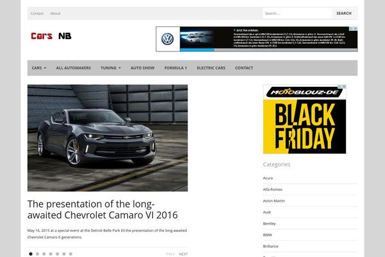Click the Next slide link
385x257 pixels.
(x=183, y=254)
